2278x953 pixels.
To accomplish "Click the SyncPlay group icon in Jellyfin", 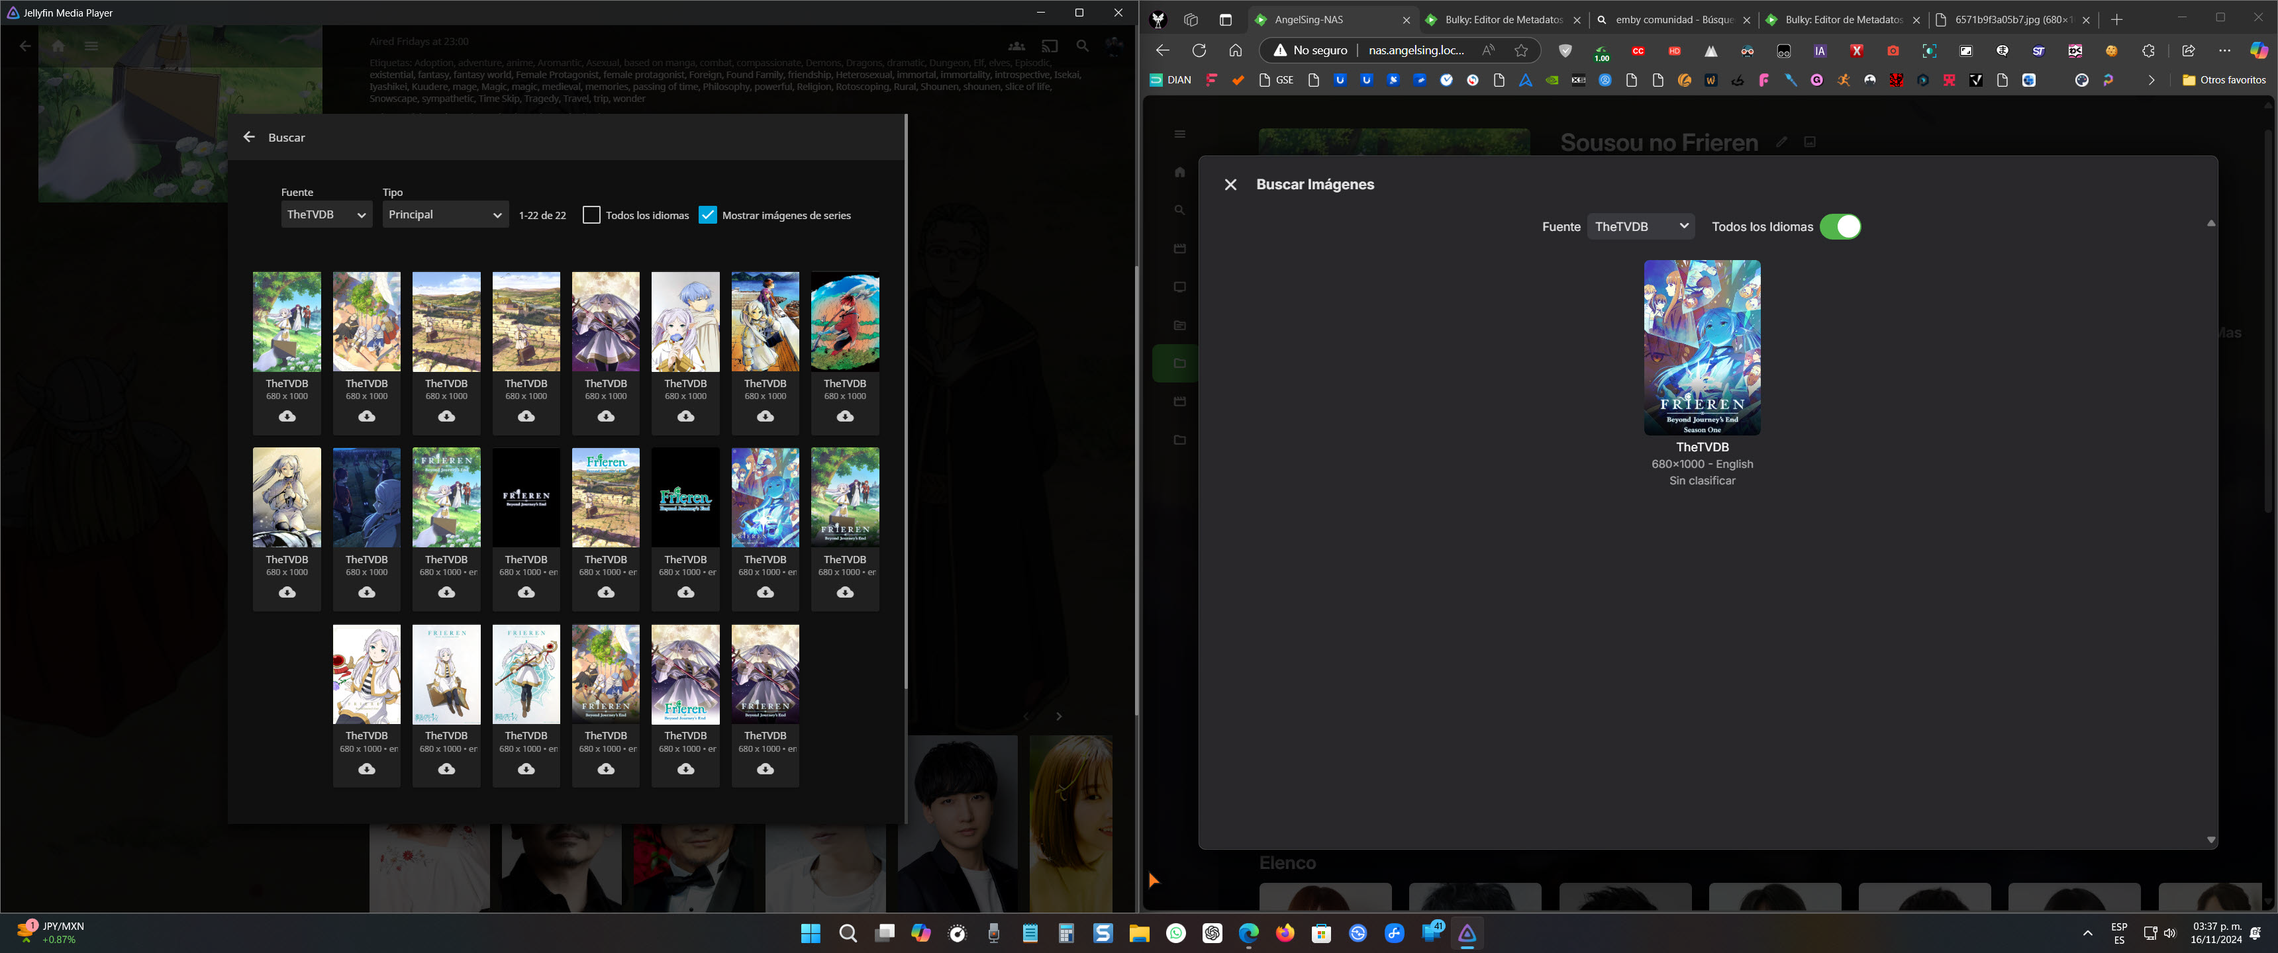I will click(x=1017, y=46).
